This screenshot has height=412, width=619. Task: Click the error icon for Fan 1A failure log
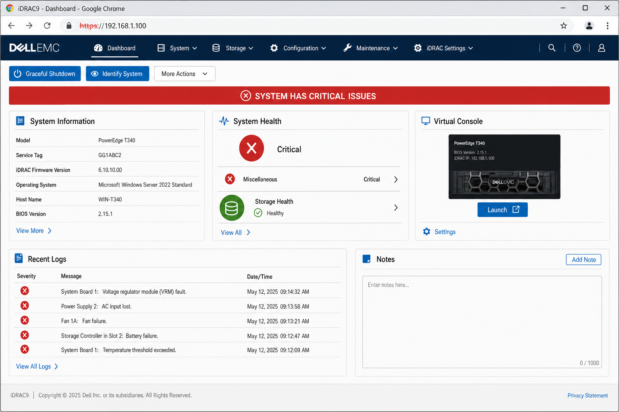point(25,320)
